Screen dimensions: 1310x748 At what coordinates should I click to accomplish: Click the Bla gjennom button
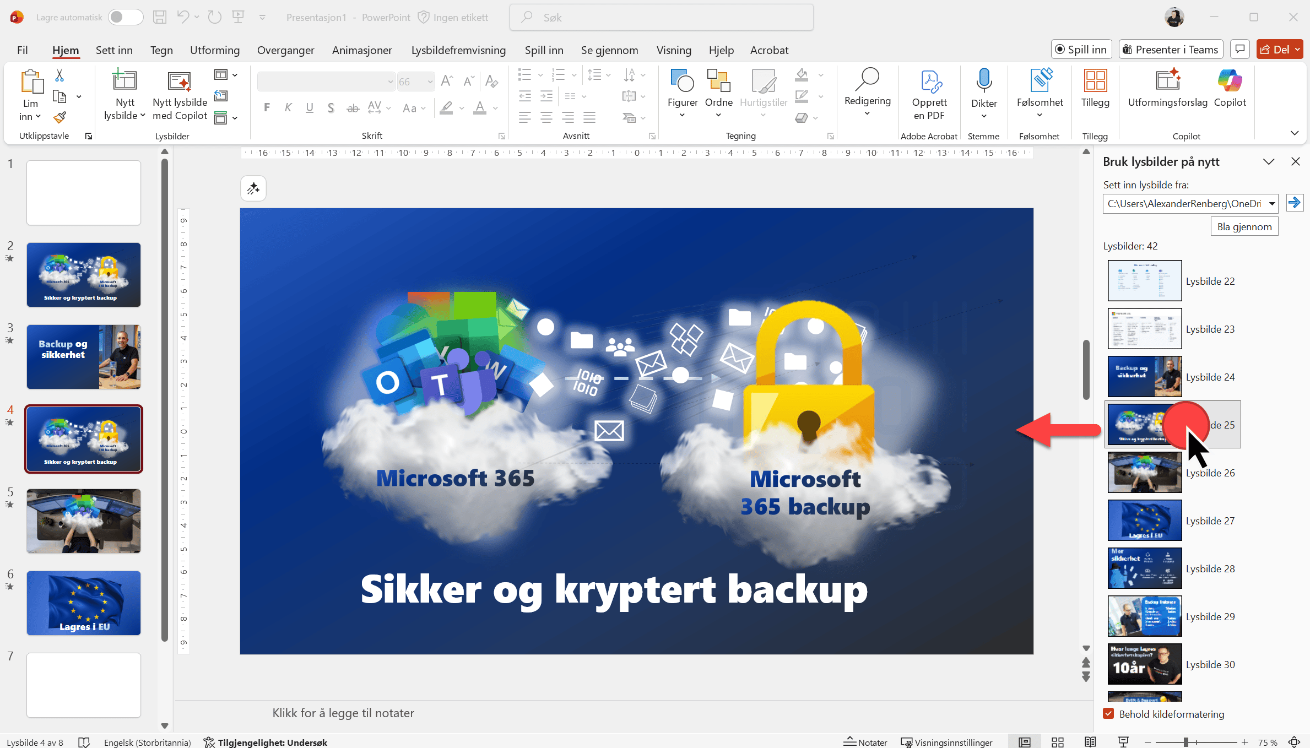click(x=1244, y=226)
